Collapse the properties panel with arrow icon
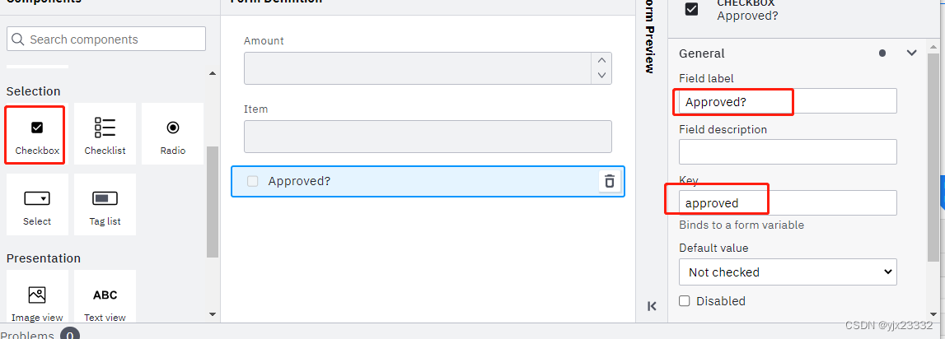945x339 pixels. (652, 306)
